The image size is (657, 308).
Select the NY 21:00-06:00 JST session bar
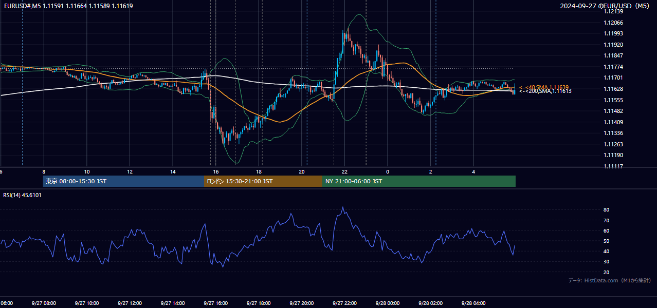tap(419, 181)
